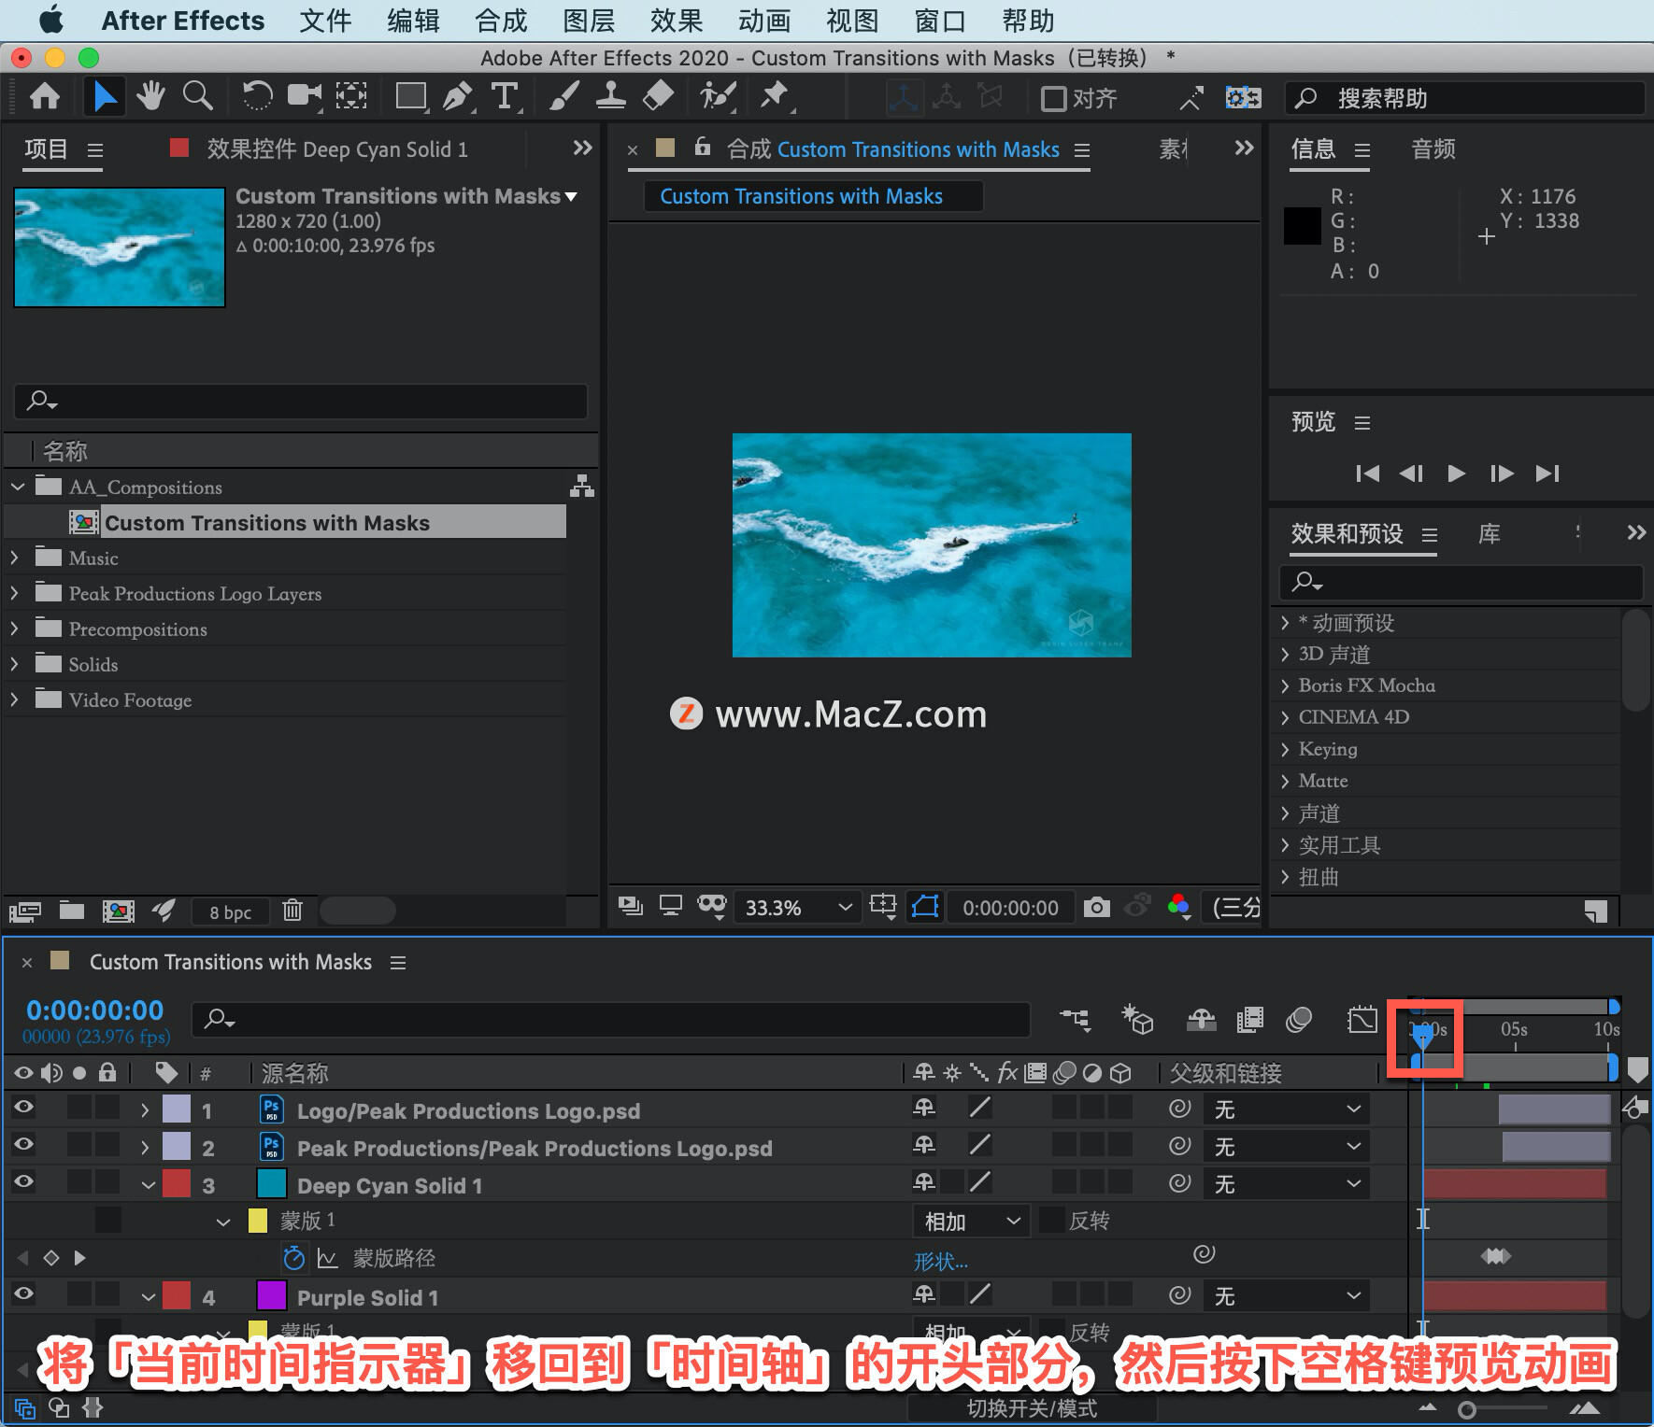The image size is (1654, 1427).
Task: Play the preview
Action: [1456, 473]
